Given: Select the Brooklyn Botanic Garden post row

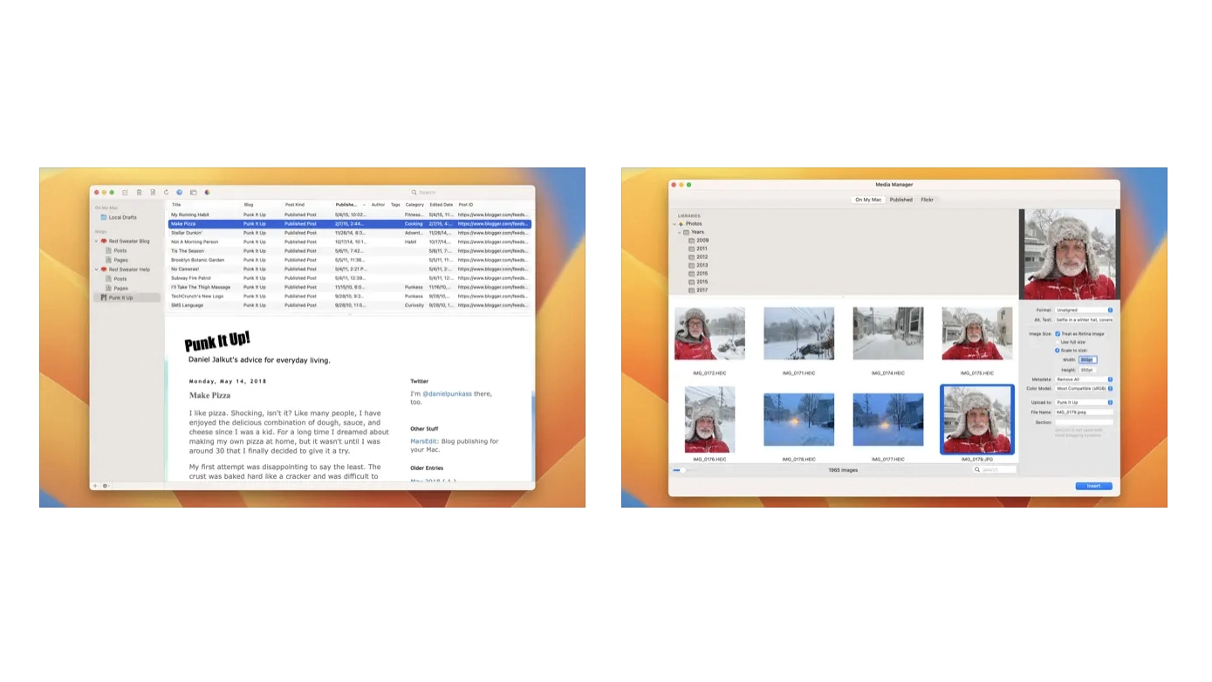Looking at the screenshot, I should pyautogui.click(x=349, y=260).
